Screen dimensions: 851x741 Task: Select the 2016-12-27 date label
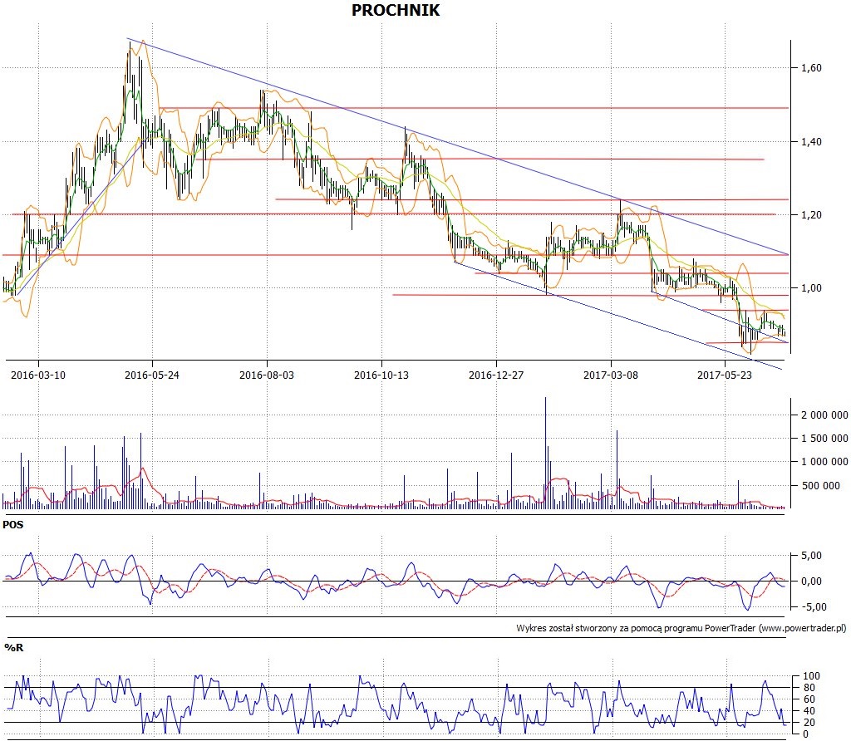point(496,375)
